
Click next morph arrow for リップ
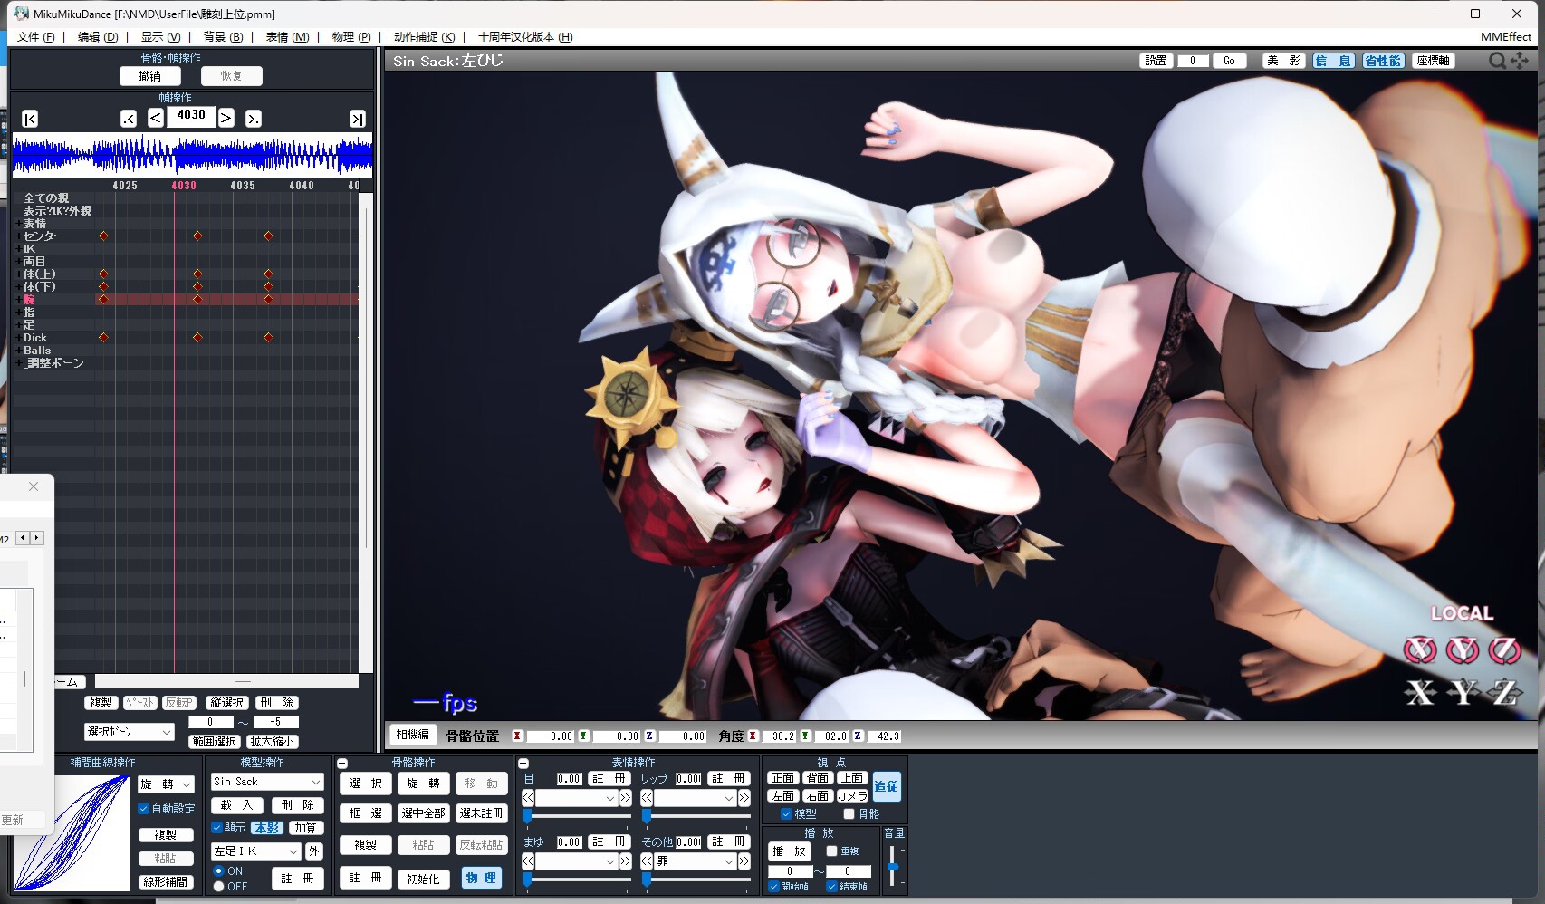pos(744,798)
